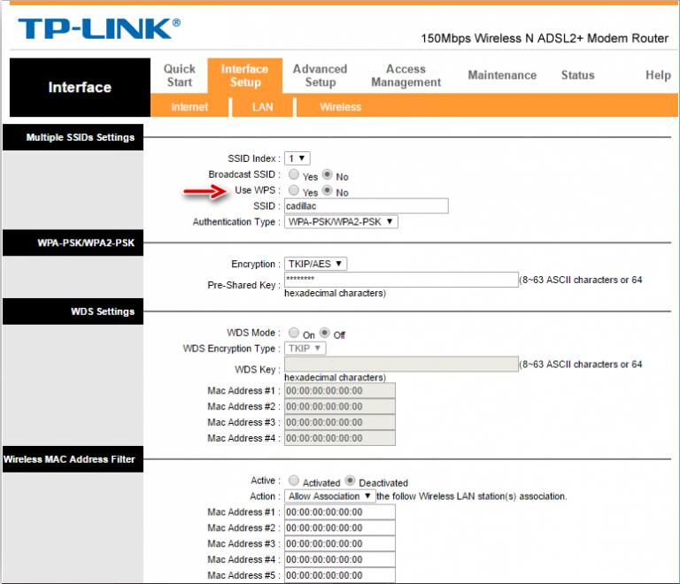Screen dimensions: 680x584
Task: Set MAC filter to Activated
Action: point(294,480)
